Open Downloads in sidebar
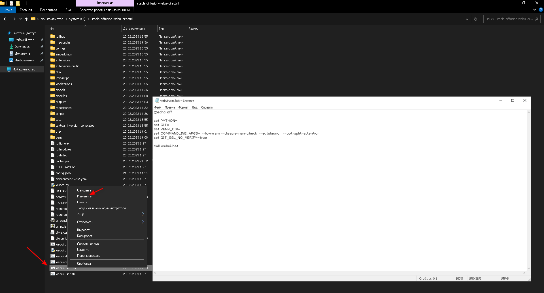544x293 pixels. 22,47
